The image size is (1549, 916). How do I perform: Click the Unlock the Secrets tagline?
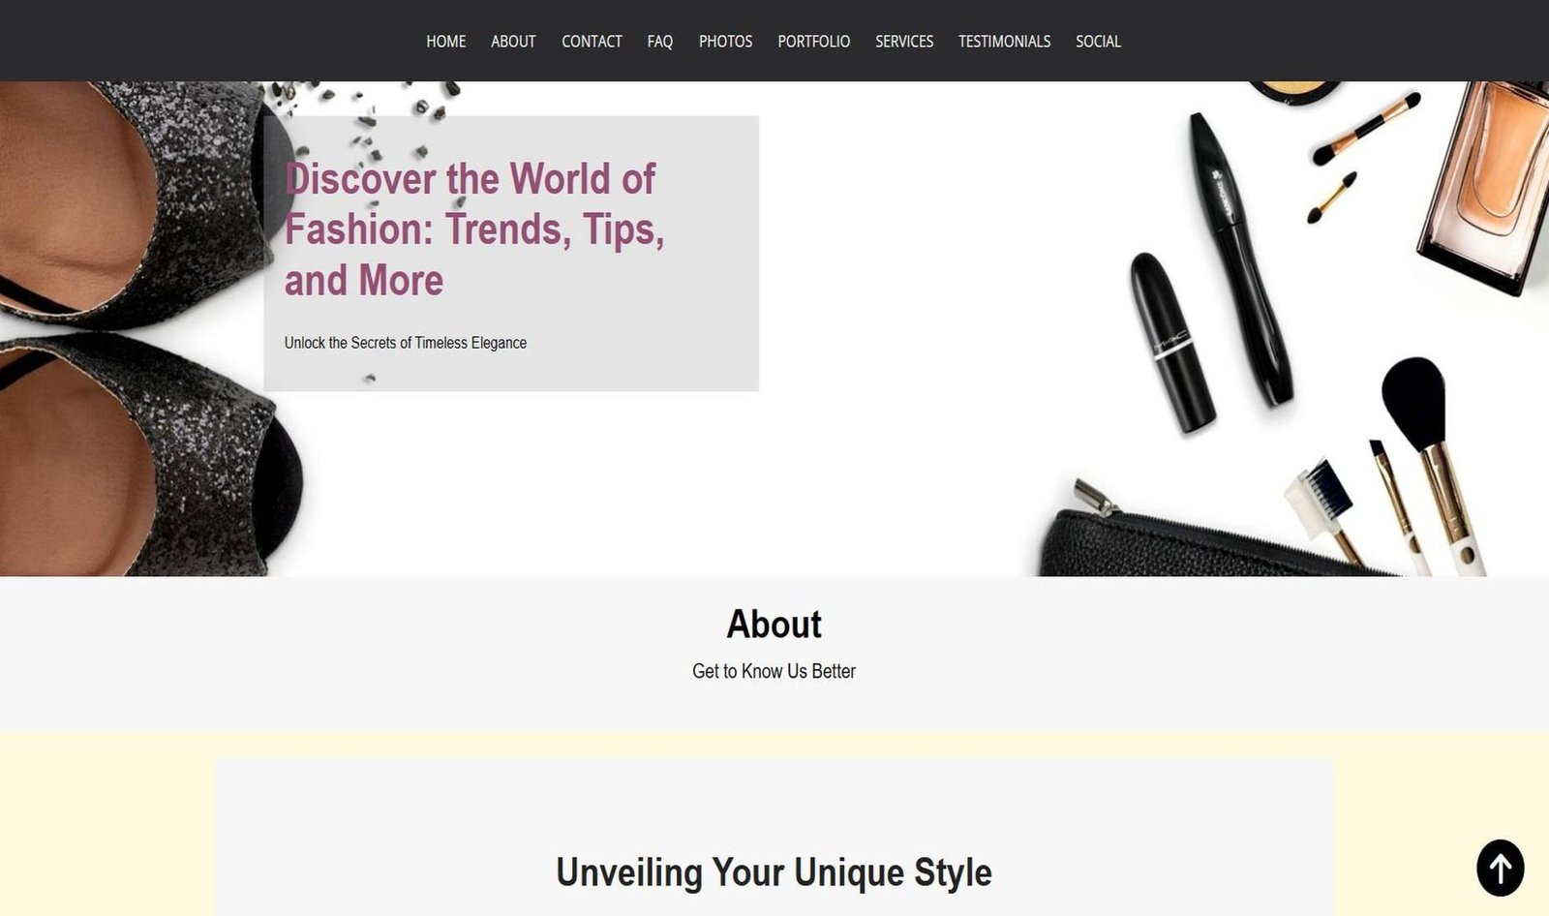coord(405,342)
